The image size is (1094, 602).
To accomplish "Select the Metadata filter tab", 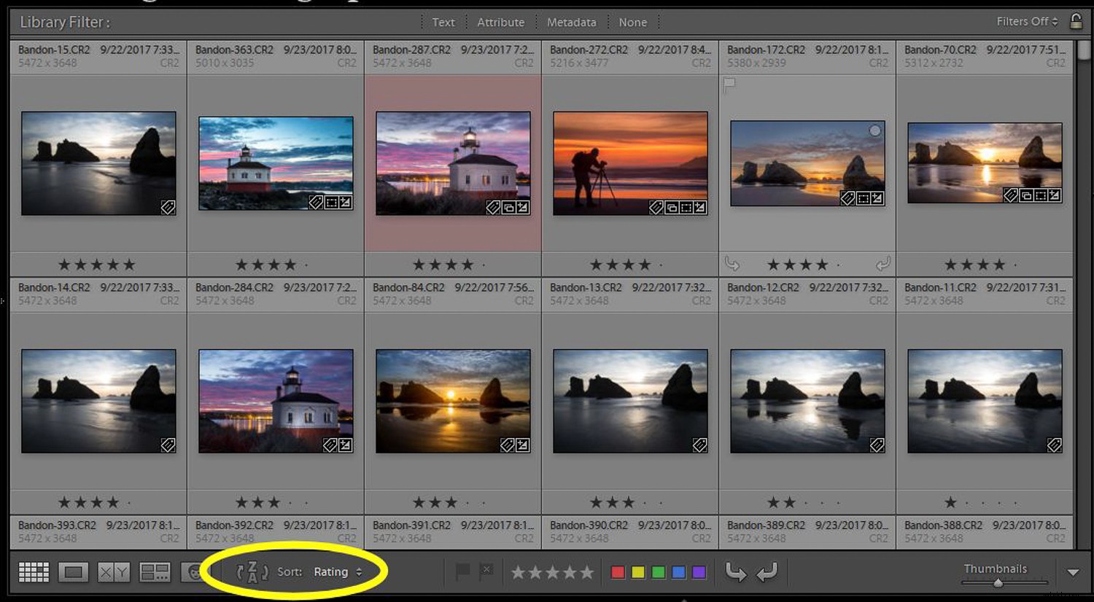I will pos(571,22).
